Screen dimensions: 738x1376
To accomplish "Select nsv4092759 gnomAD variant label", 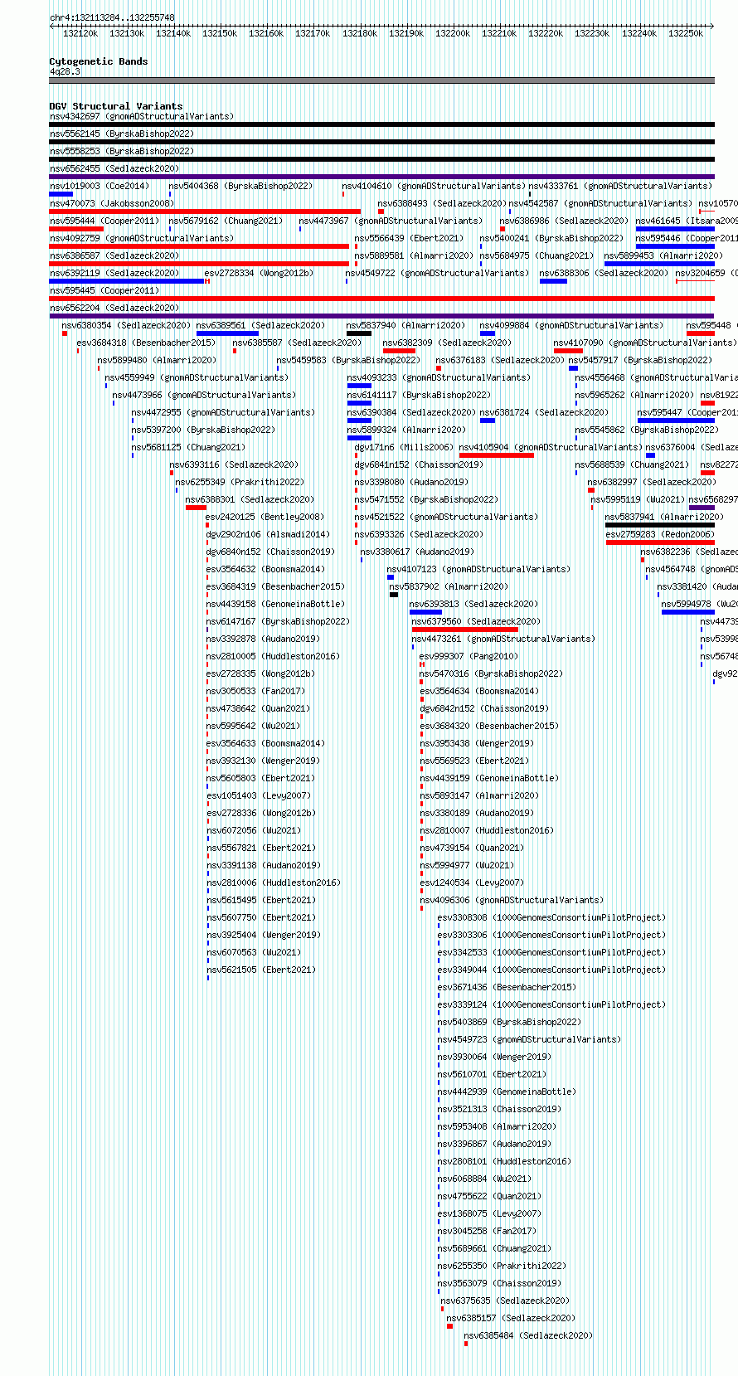I will tap(142, 238).
